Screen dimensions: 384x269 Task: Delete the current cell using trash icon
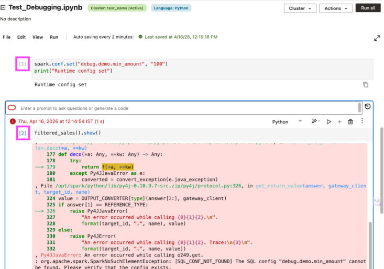tap(350, 121)
